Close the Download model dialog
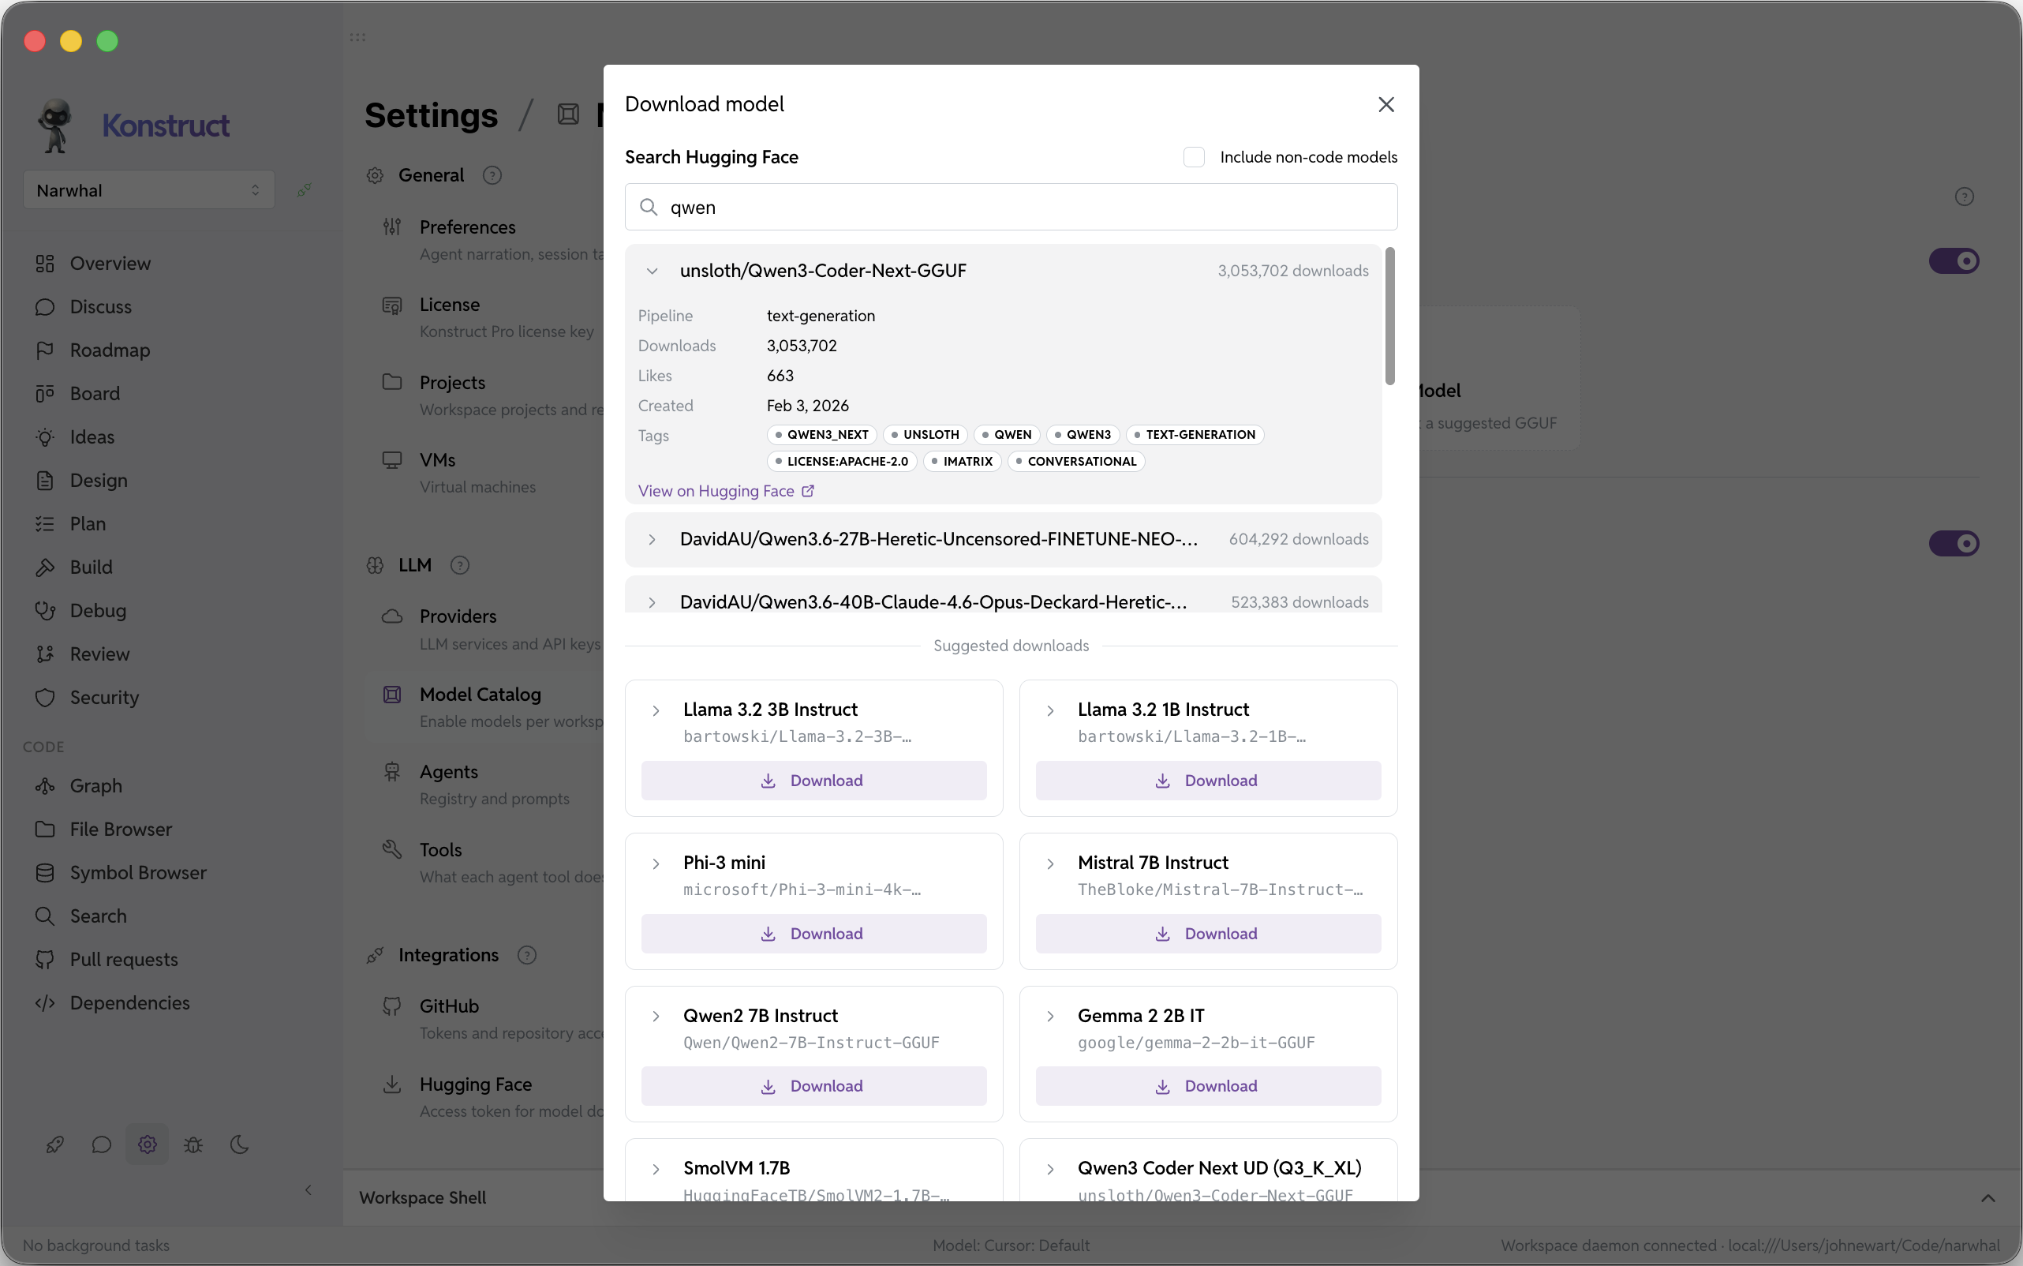2023x1266 pixels. [x=1386, y=105]
